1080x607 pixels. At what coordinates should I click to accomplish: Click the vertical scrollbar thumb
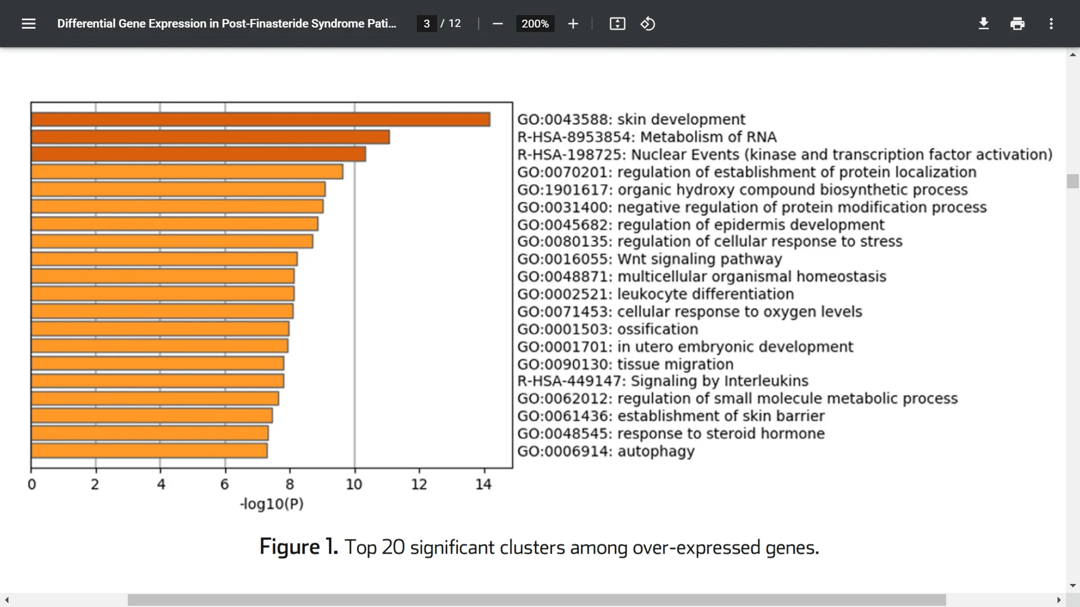(x=1073, y=182)
